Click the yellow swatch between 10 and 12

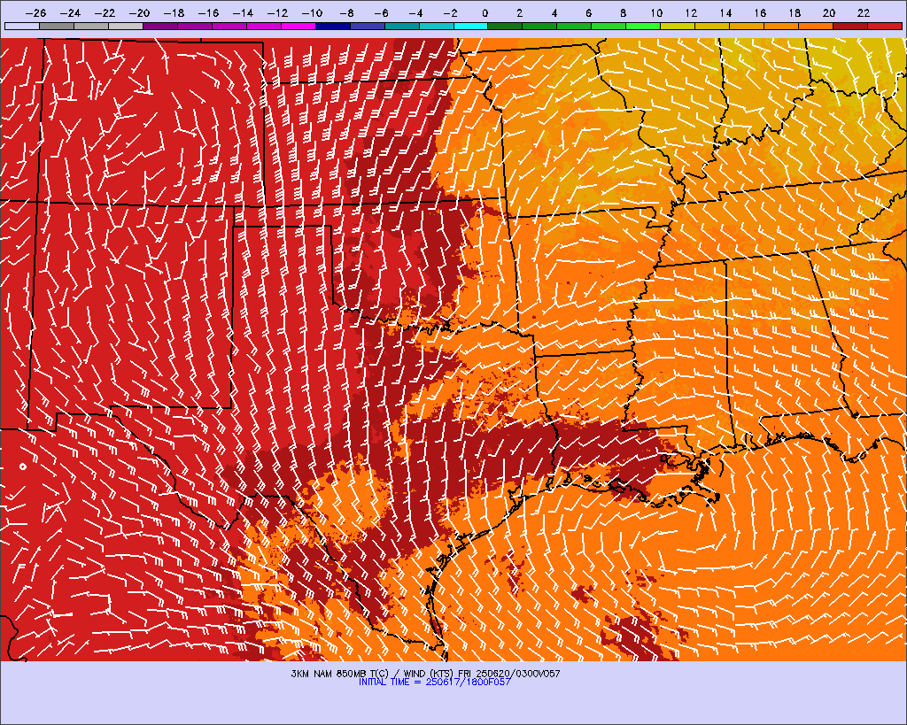[x=678, y=26]
